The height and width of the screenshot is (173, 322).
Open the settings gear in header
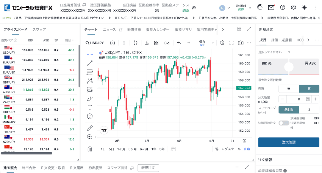click(x=294, y=8)
